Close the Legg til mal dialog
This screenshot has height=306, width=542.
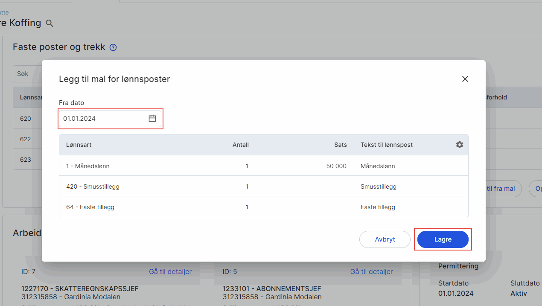pyautogui.click(x=465, y=79)
